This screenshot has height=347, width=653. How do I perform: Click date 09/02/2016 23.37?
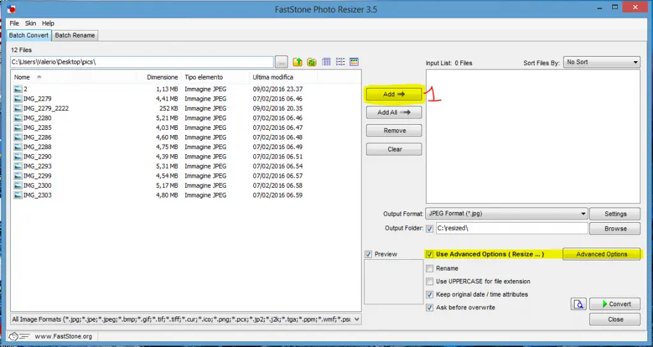[277, 89]
